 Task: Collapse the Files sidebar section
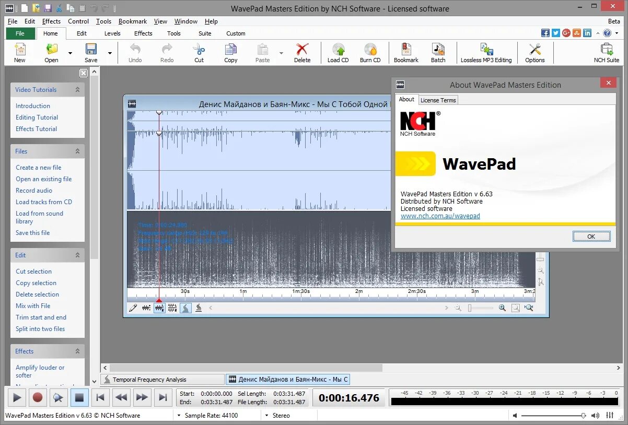pyautogui.click(x=77, y=151)
